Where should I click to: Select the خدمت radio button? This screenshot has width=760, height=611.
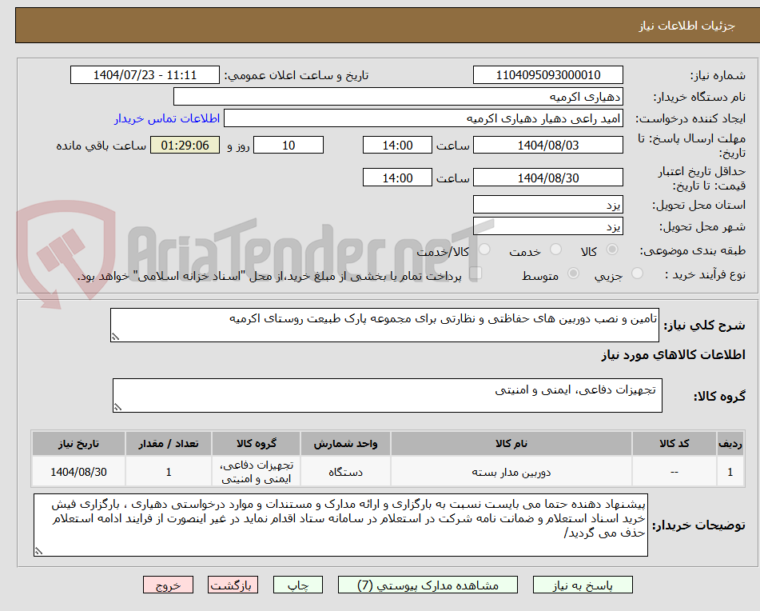(555, 250)
